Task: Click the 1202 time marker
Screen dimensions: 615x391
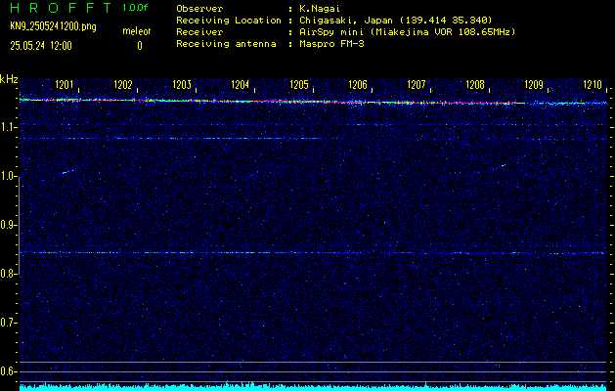Action: [123, 85]
